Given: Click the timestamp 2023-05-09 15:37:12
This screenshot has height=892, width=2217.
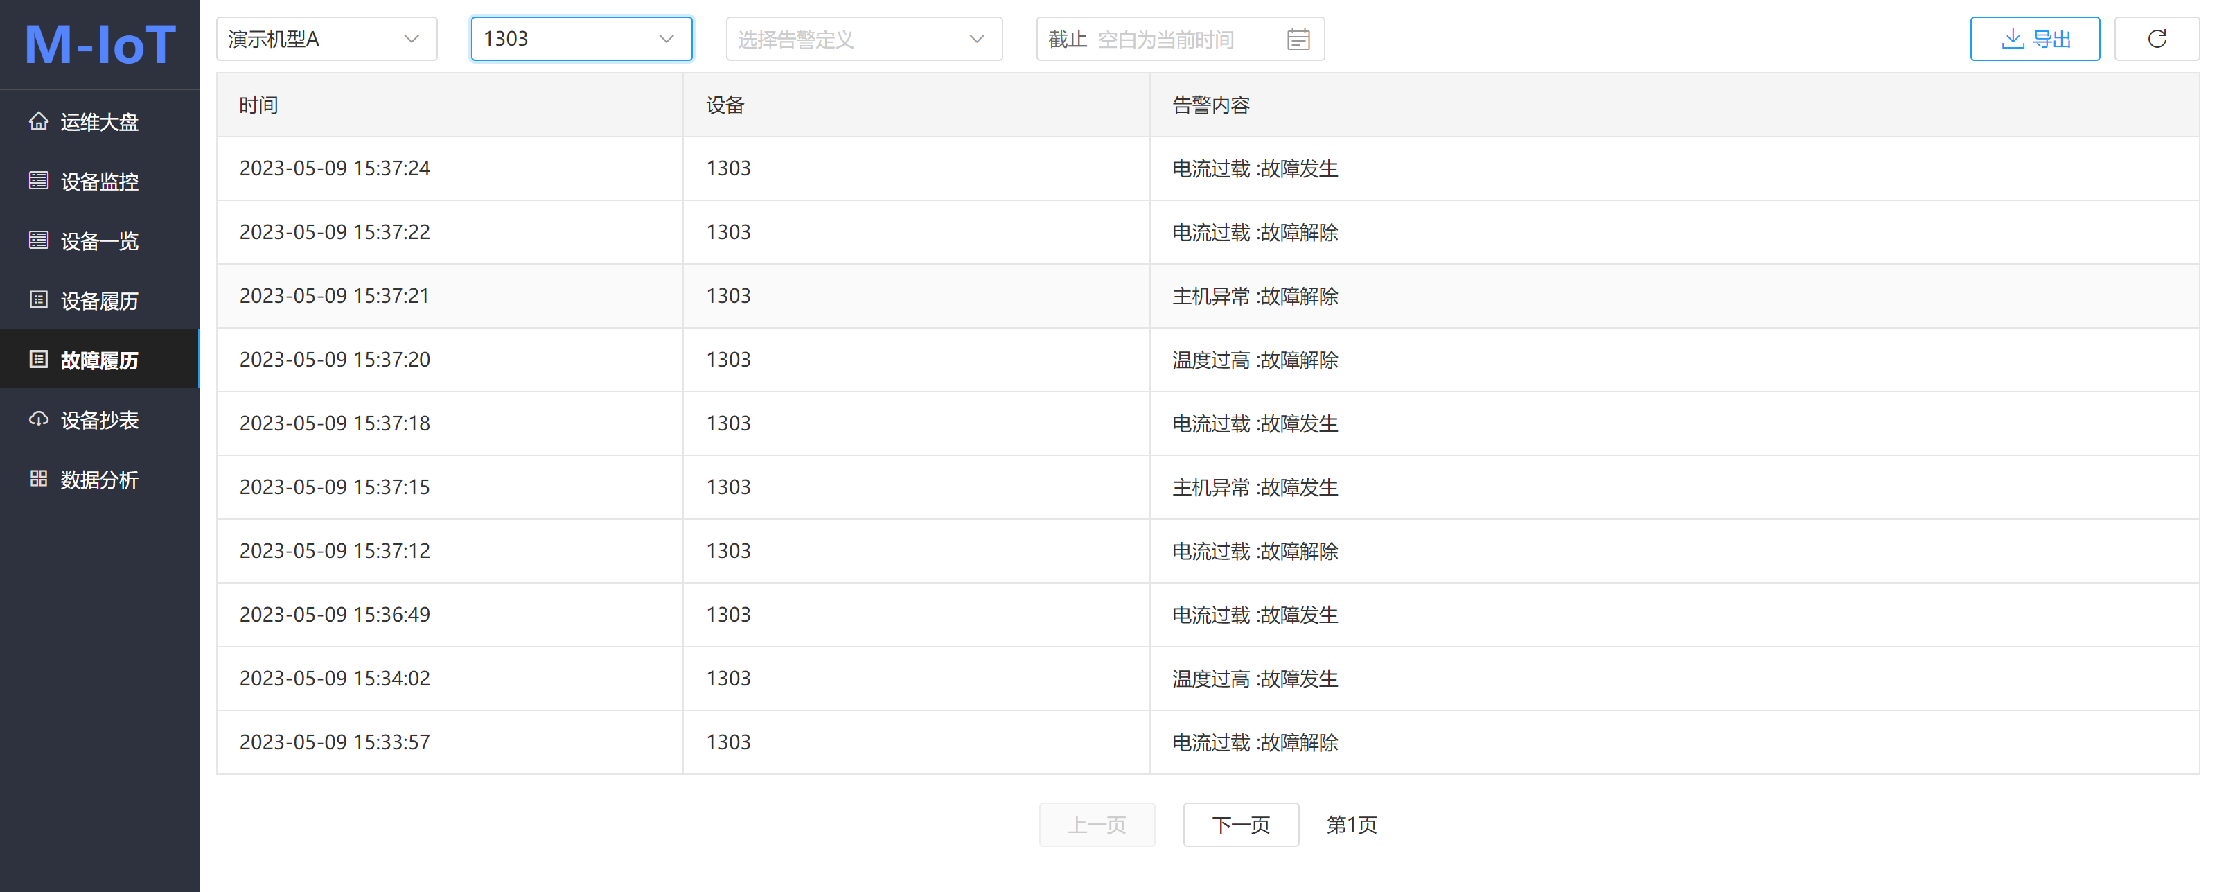Looking at the screenshot, I should (335, 550).
